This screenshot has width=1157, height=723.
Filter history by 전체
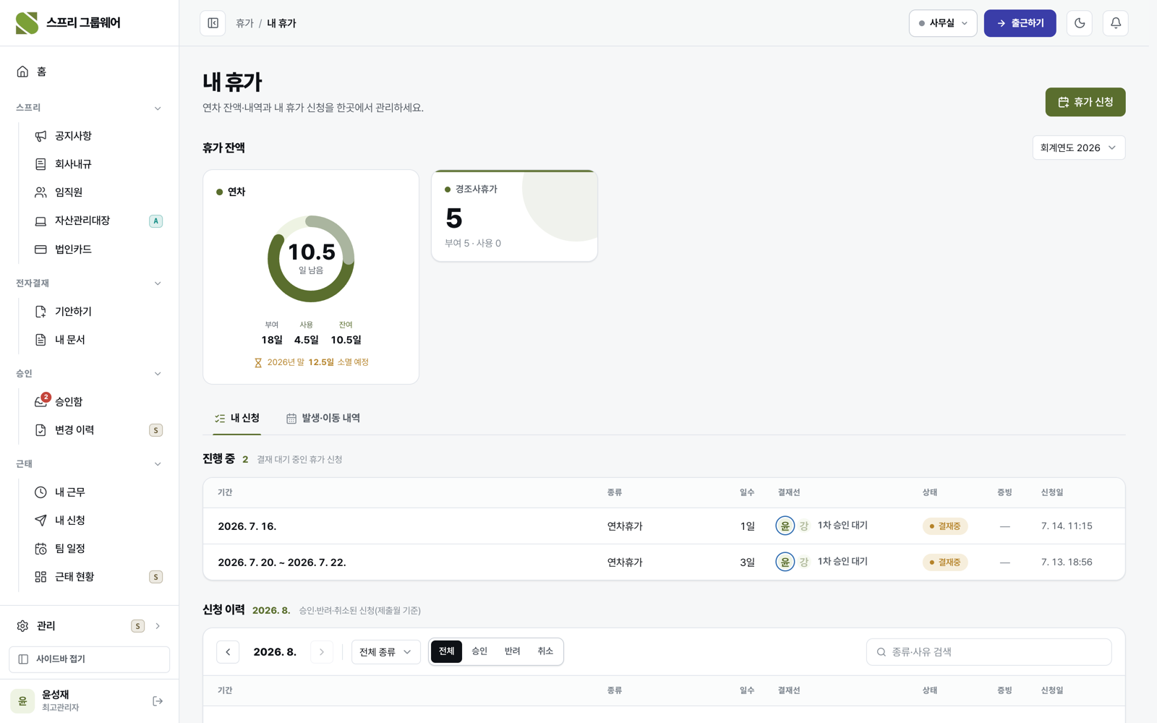click(x=446, y=651)
